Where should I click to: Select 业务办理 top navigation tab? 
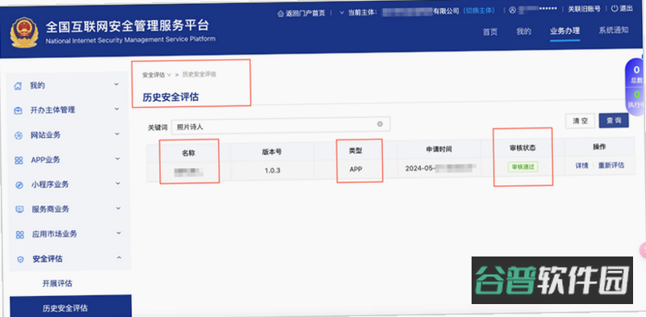pyautogui.click(x=564, y=31)
